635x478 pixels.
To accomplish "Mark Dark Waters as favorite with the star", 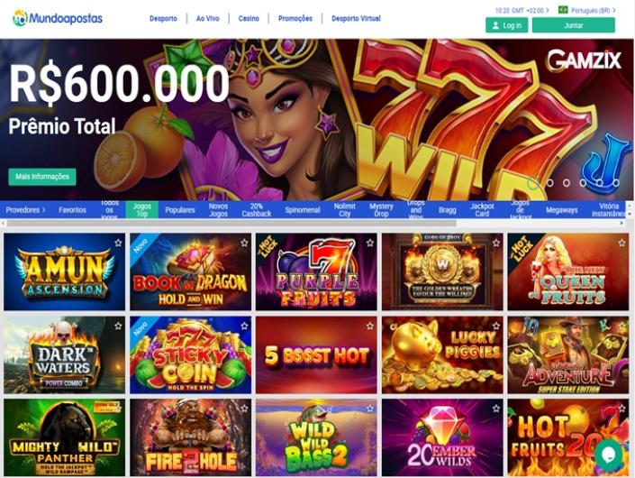I will point(118,326).
